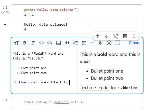Click the generate with AI link

62,102
